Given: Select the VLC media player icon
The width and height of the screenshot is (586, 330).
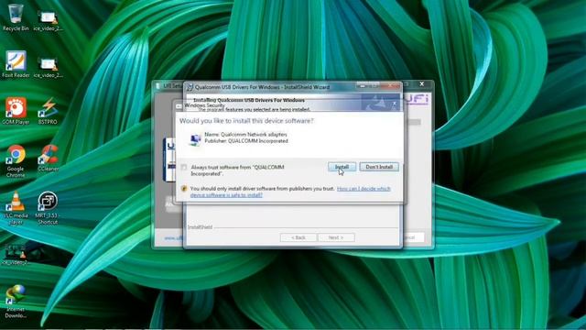Looking at the screenshot, I should 16,208.
